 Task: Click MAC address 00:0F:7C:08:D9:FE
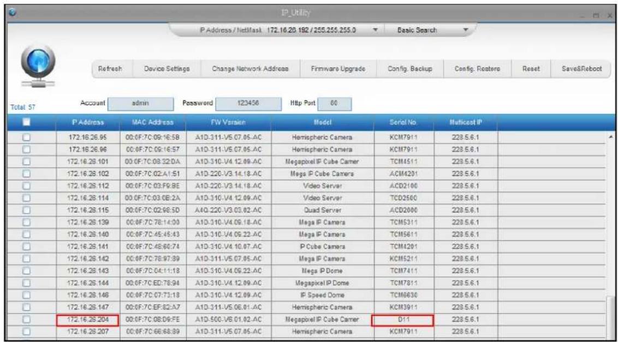click(x=152, y=320)
